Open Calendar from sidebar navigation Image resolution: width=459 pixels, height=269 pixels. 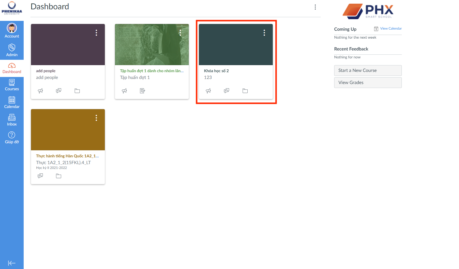(12, 102)
